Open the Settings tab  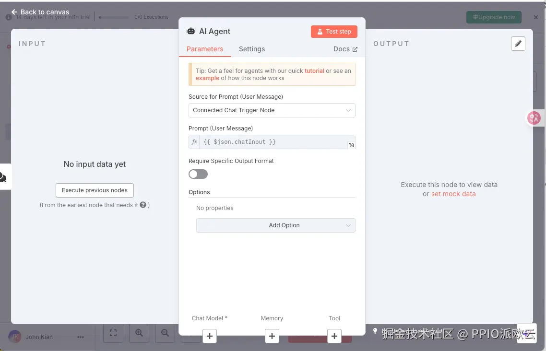[x=252, y=49]
